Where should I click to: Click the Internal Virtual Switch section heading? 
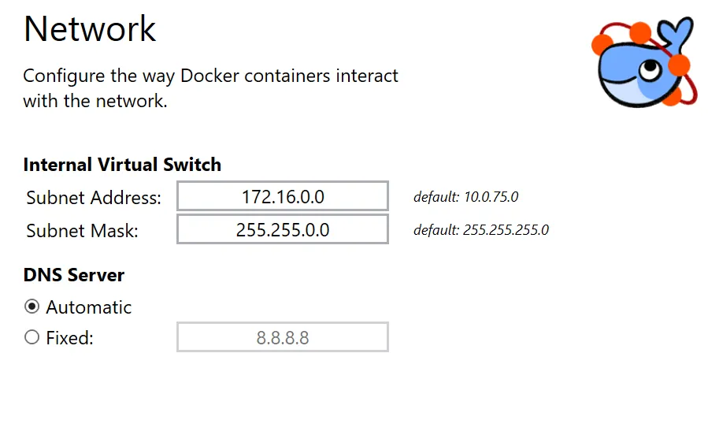(122, 165)
